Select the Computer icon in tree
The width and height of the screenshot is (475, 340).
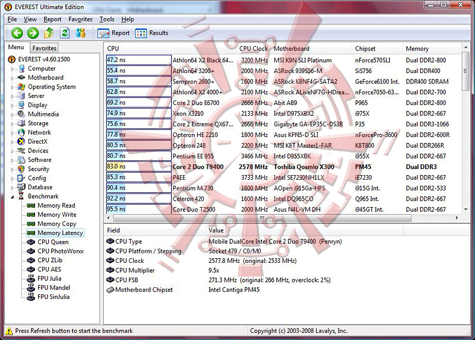(21, 69)
